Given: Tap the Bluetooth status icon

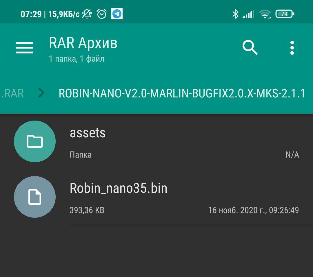Looking at the screenshot, I should pos(235,14).
